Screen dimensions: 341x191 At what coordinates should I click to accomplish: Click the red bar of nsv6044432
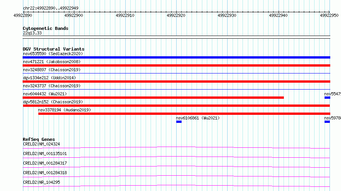tap(153, 98)
